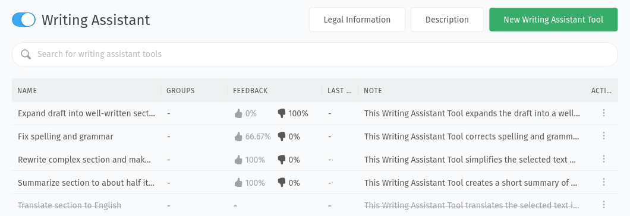The height and width of the screenshot is (216, 630).
Task: Open the Description button
Action: [x=447, y=20]
